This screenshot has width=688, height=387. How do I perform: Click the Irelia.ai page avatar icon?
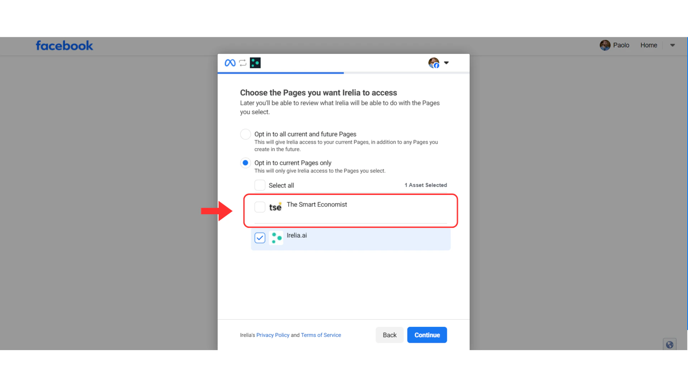click(x=276, y=238)
